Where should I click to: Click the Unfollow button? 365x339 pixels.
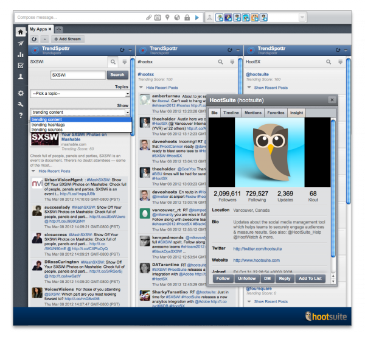coord(247,279)
